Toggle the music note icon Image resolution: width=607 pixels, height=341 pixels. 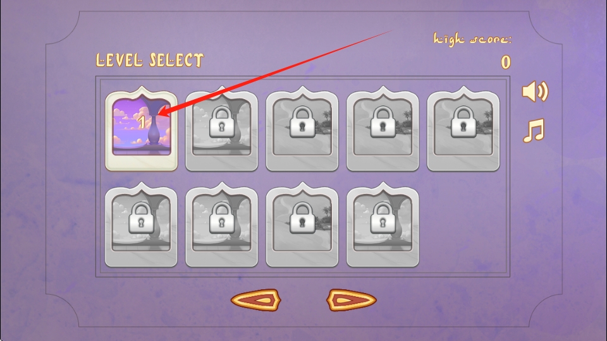(534, 131)
